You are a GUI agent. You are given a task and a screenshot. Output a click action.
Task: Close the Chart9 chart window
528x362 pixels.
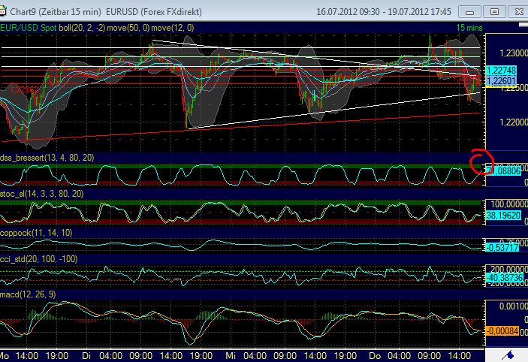(x=518, y=12)
